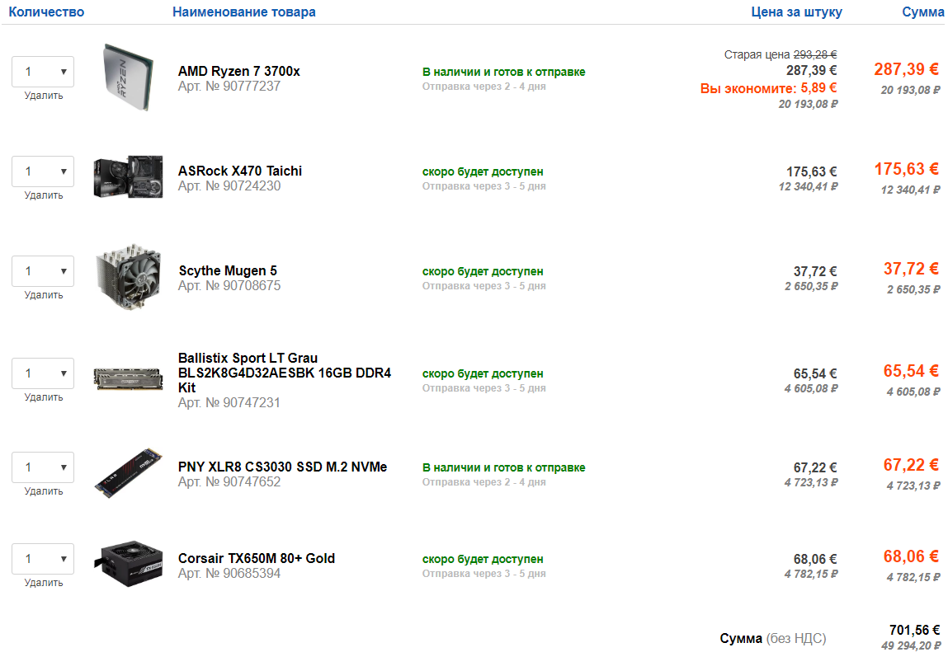Click the AMD Ryzen 7 3700x product image
This screenshot has height=657, width=948.
128,77
